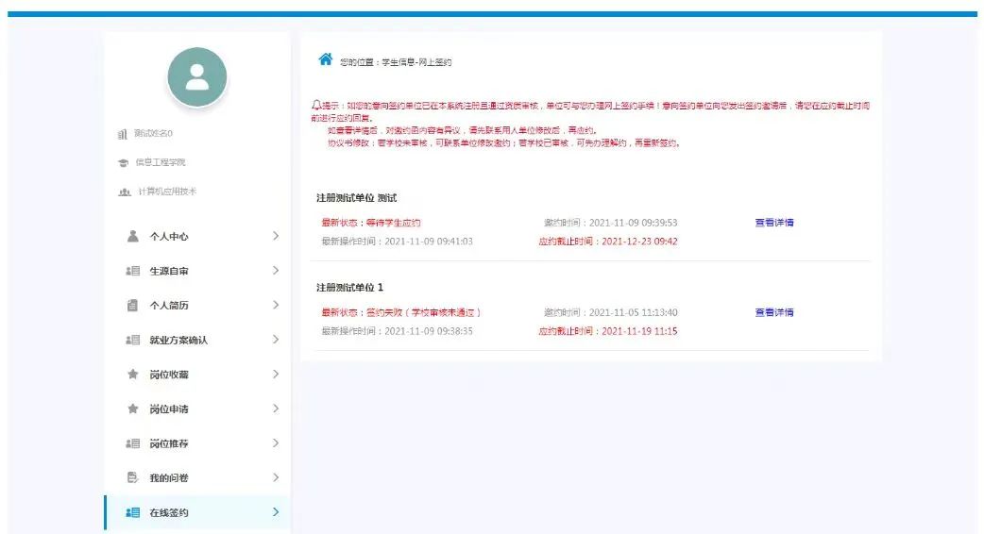Click the 我的问卷 questionnaire icon

133,477
